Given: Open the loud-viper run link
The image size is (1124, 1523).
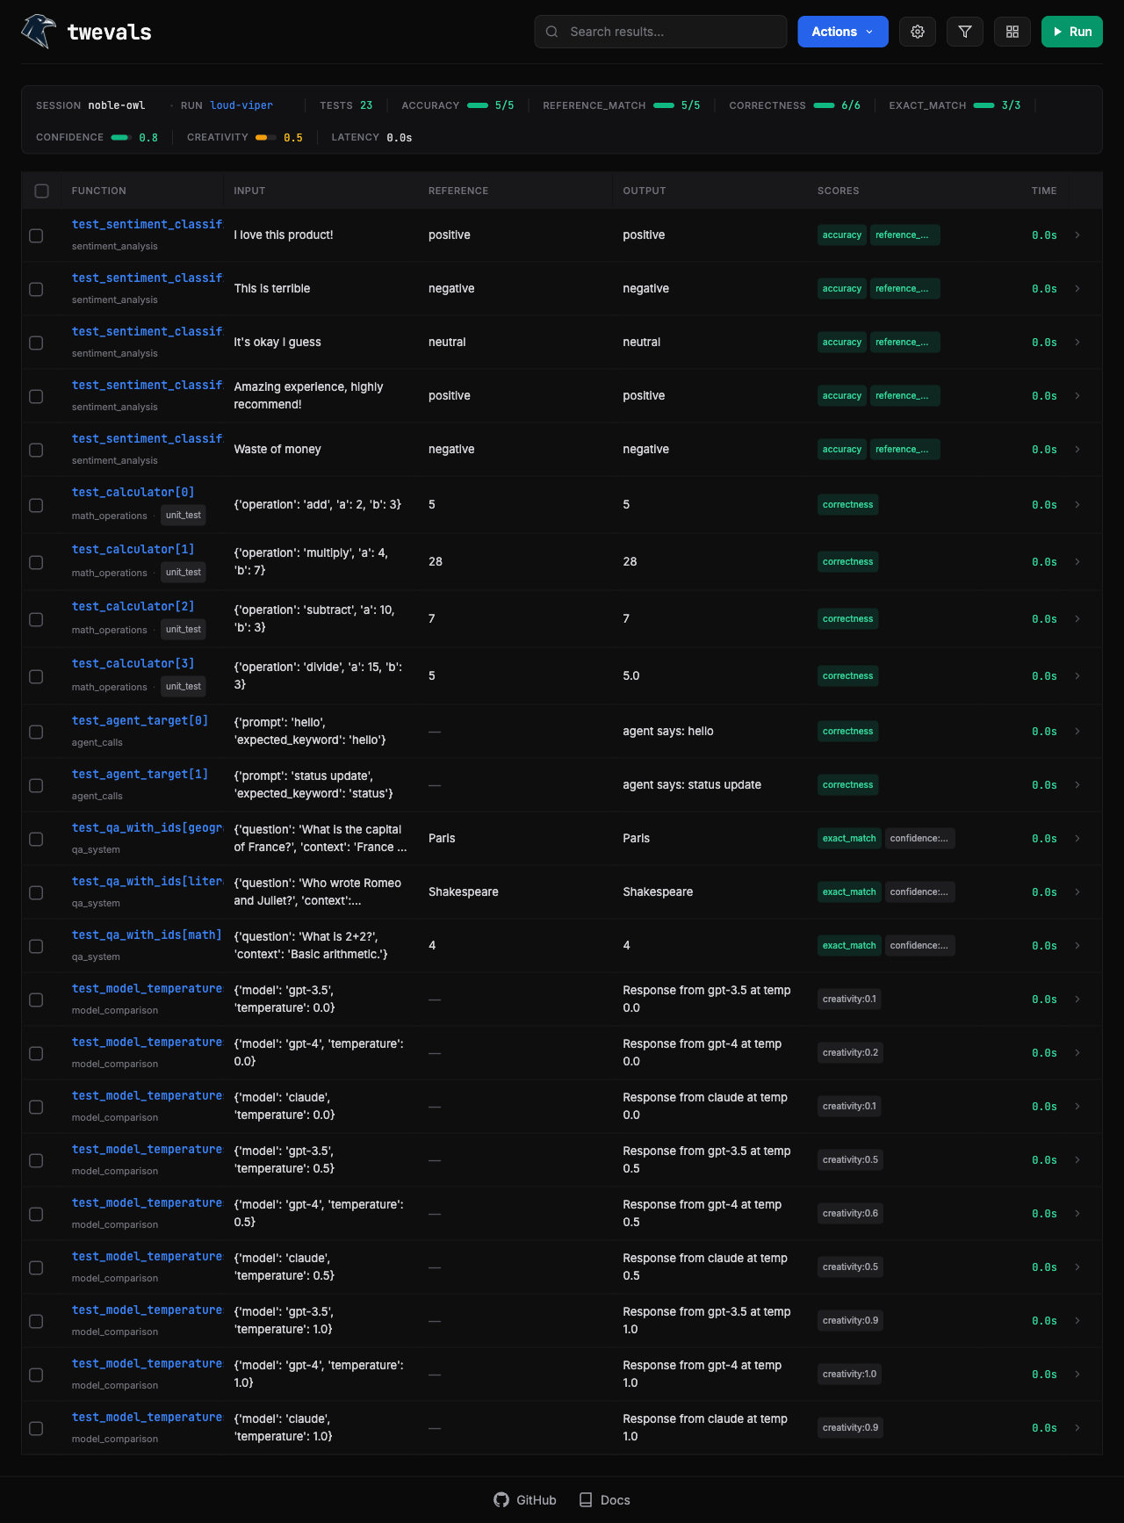Looking at the screenshot, I should pos(241,105).
